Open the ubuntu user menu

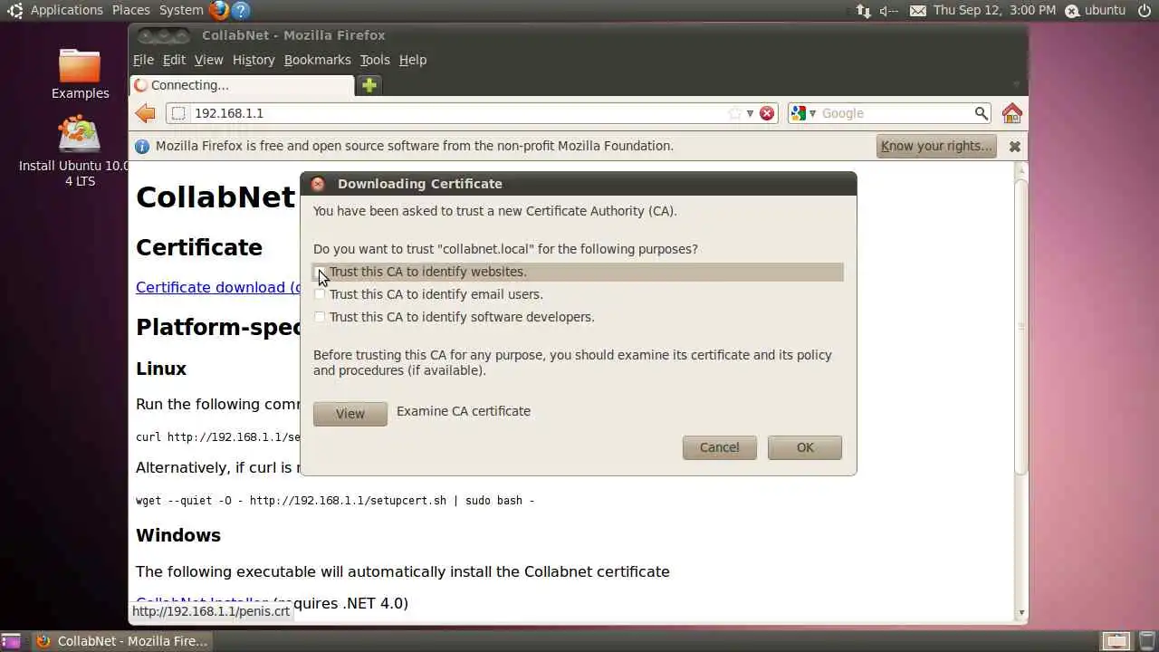click(1096, 10)
